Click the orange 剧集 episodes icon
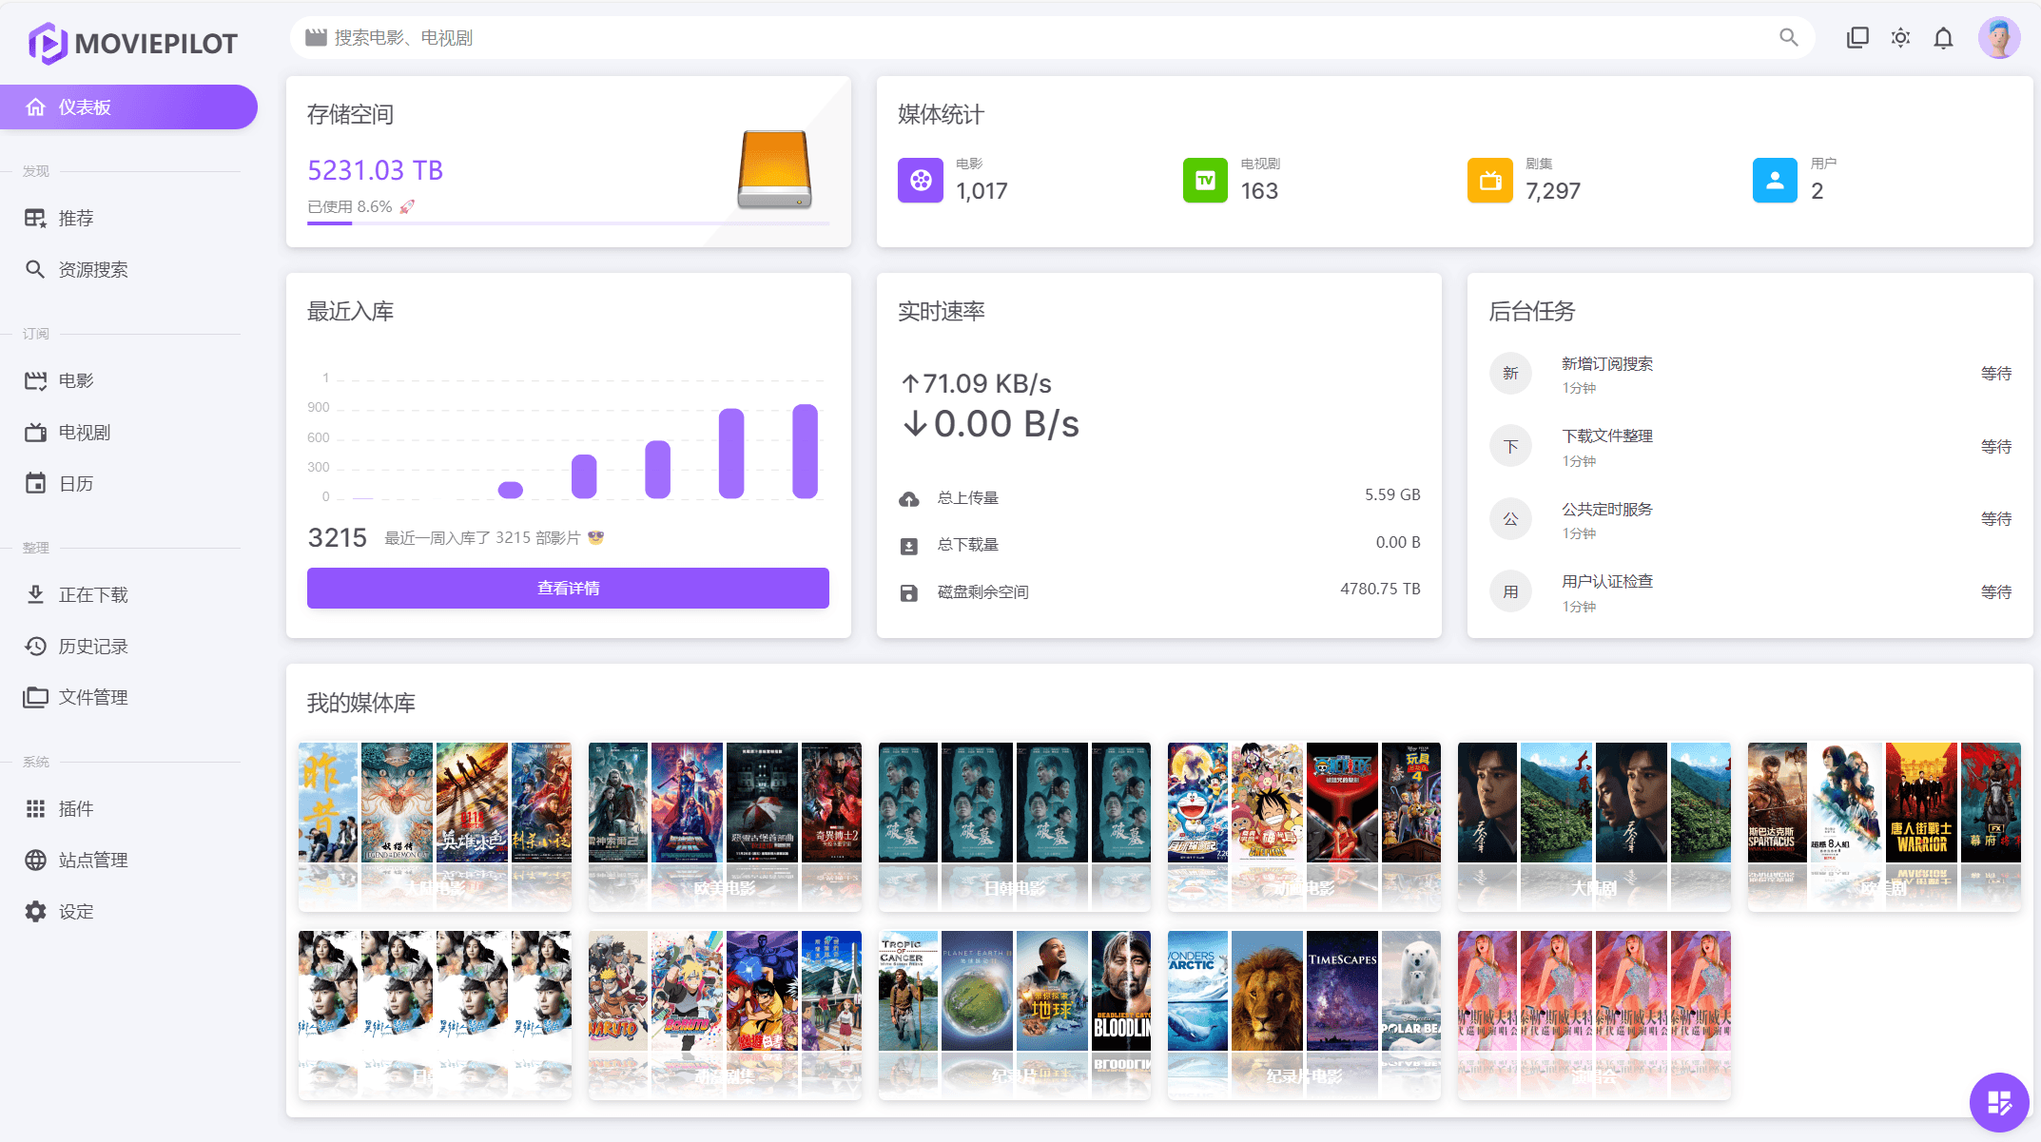The width and height of the screenshot is (2041, 1142). pyautogui.click(x=1490, y=180)
